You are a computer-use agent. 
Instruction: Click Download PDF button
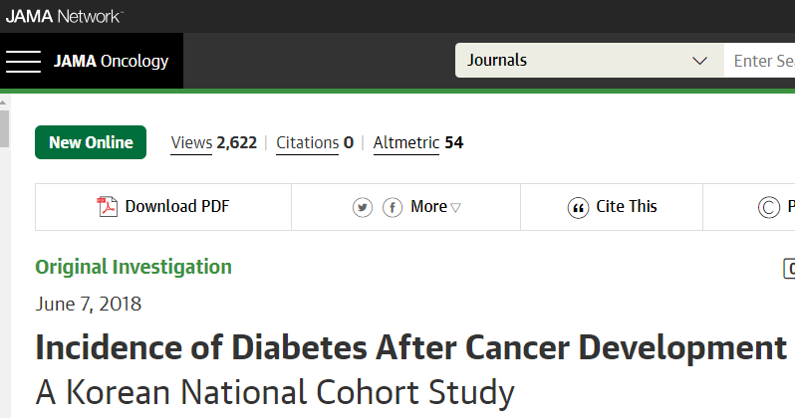163,207
